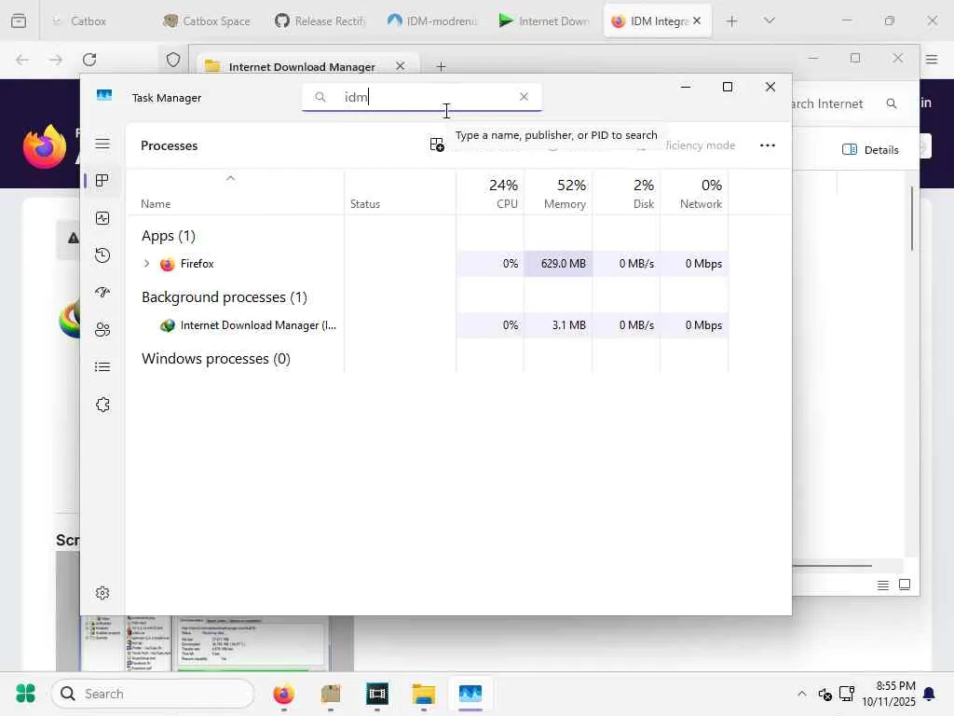Open the clock showing 8:55 PM

click(x=888, y=694)
